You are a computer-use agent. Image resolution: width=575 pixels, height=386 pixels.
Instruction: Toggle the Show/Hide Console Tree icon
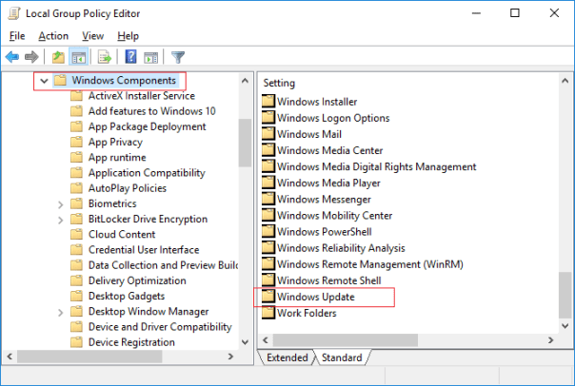[x=78, y=57]
